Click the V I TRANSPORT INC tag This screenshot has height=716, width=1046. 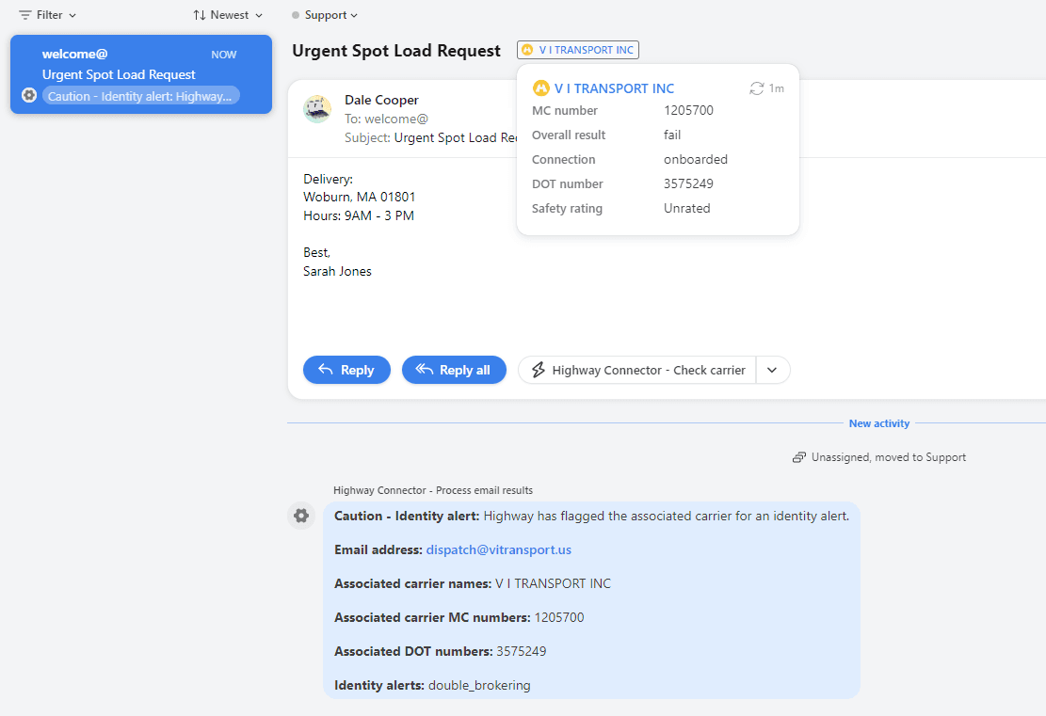[x=578, y=50]
